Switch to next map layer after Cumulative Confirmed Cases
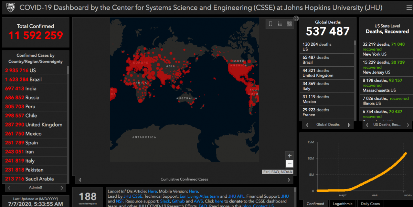 [x=289, y=179]
